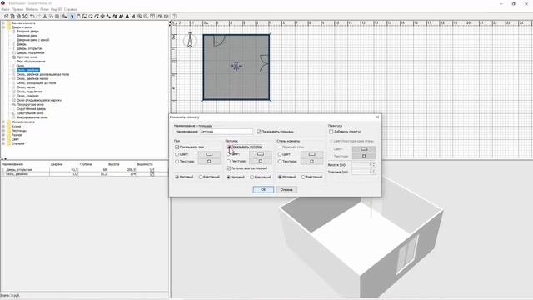Open the 'Мебель' menu
The height and width of the screenshot is (300, 533).
[x=32, y=9]
